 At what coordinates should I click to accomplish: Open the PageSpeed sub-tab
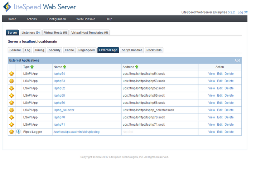87,50
